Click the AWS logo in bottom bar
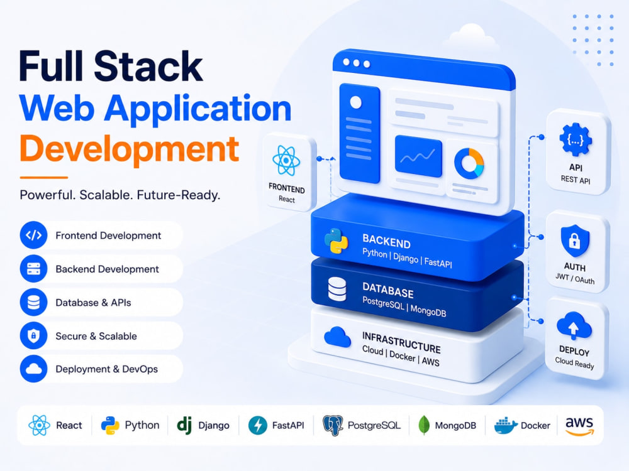This screenshot has height=471, width=629. tap(579, 426)
